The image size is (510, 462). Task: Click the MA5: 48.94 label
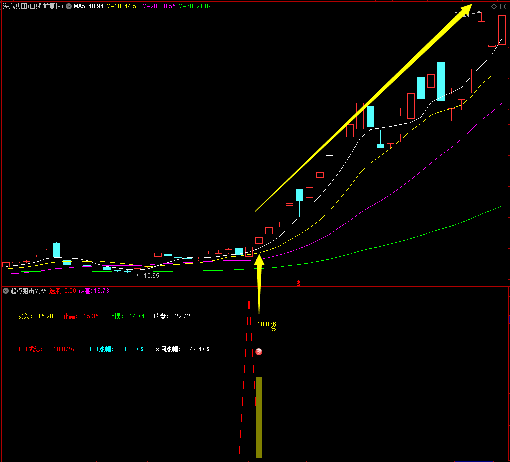(x=89, y=6)
